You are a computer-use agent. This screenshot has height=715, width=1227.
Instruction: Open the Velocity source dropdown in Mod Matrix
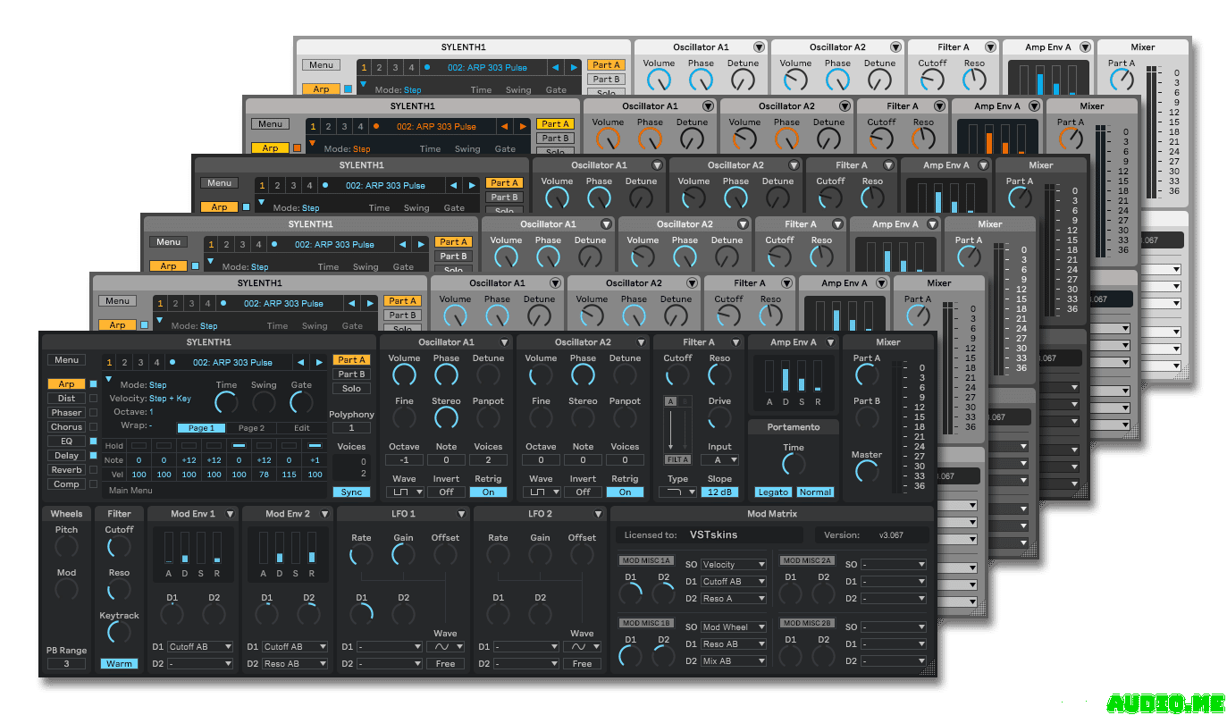[734, 565]
